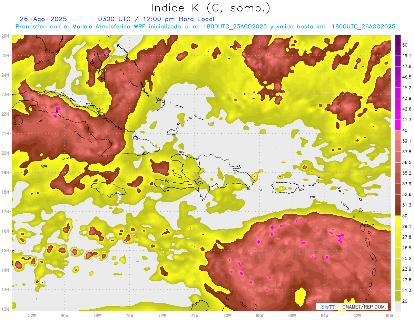Select the '68W' longitude label
414x320 pixels.
coord(260,316)
